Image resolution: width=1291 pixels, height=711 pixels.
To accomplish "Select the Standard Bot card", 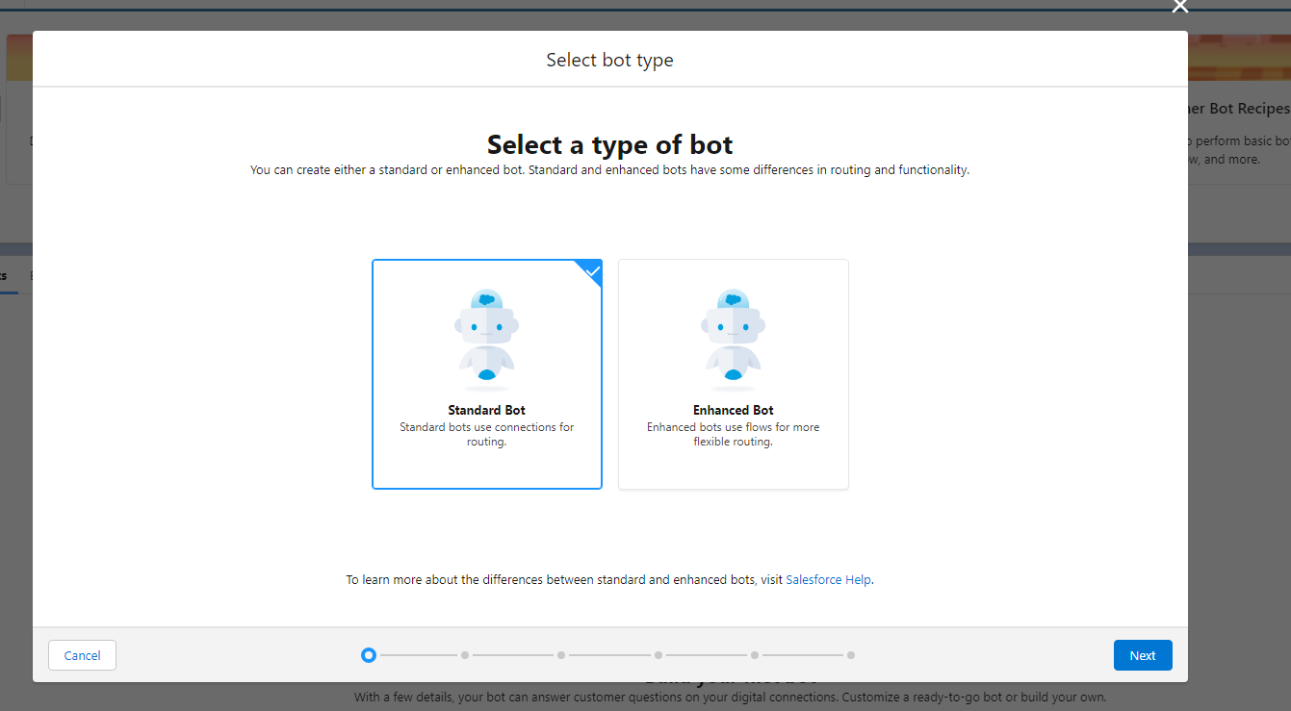I will (x=486, y=374).
